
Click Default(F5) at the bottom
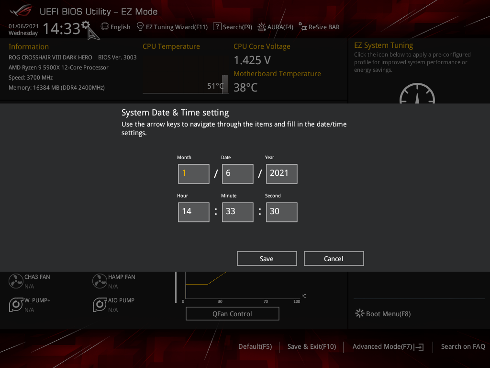point(255,346)
